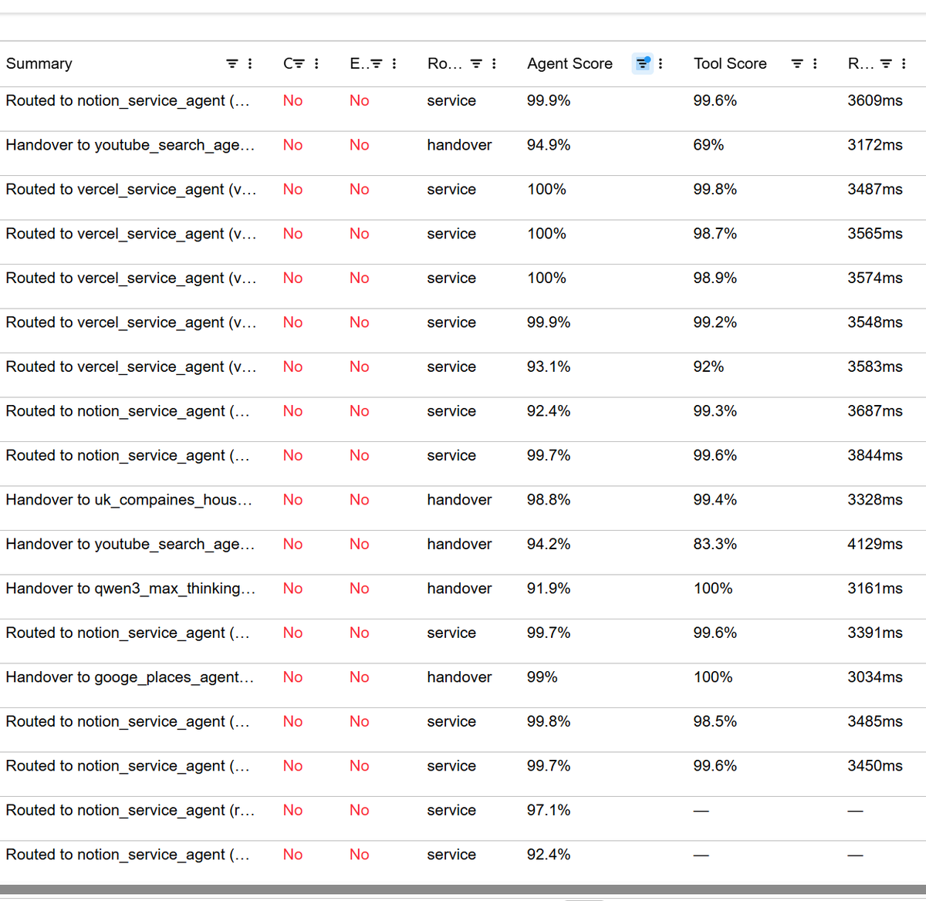Open the Tool Score column three-dot menu
926x901 pixels.
pos(815,64)
